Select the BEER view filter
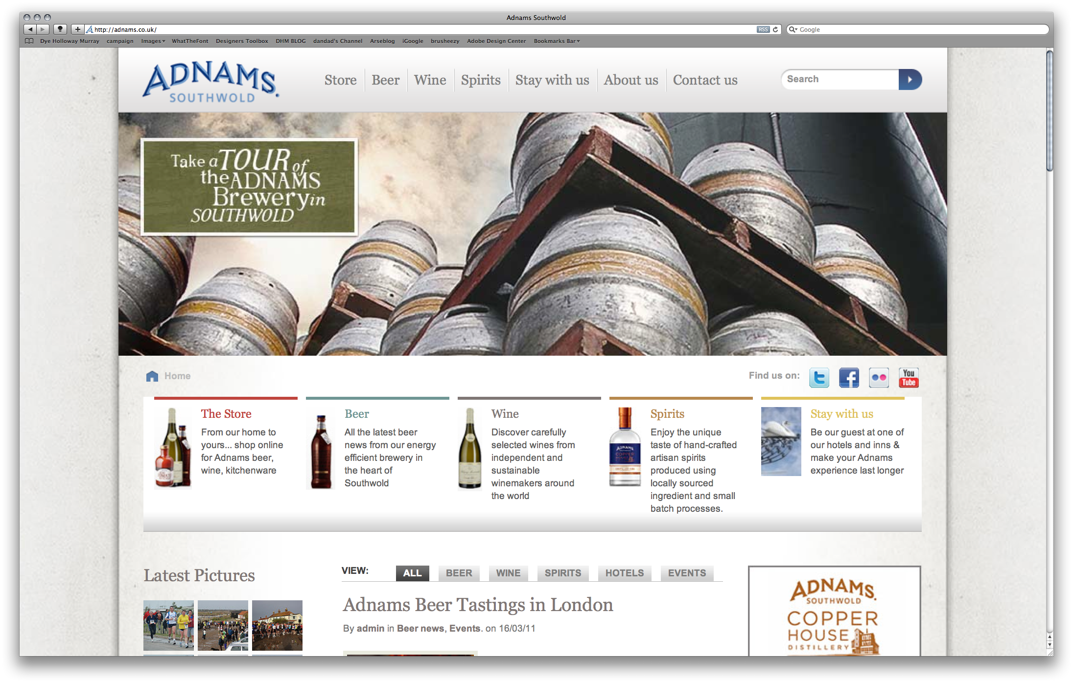 (x=459, y=573)
